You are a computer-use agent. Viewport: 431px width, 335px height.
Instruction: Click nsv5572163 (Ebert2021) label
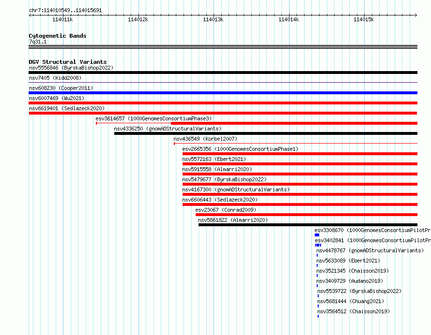(214, 159)
